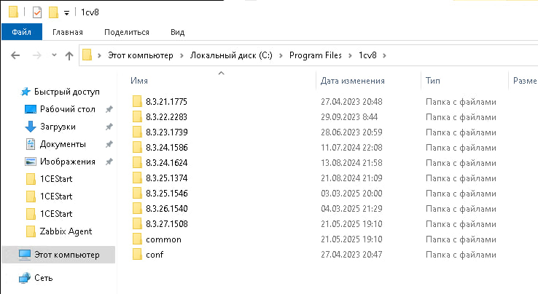Open Quick Access Toolbar customize dropdown

point(66,13)
